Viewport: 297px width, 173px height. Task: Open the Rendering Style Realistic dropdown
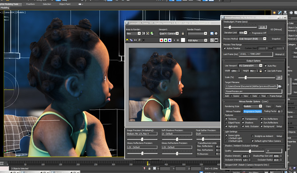261,106
